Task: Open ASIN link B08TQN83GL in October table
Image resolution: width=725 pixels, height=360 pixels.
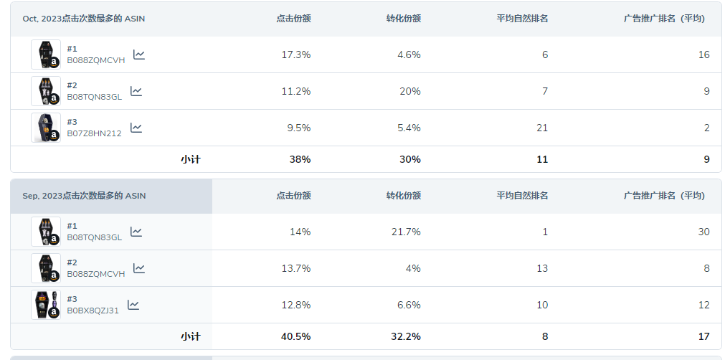Action: point(95,97)
